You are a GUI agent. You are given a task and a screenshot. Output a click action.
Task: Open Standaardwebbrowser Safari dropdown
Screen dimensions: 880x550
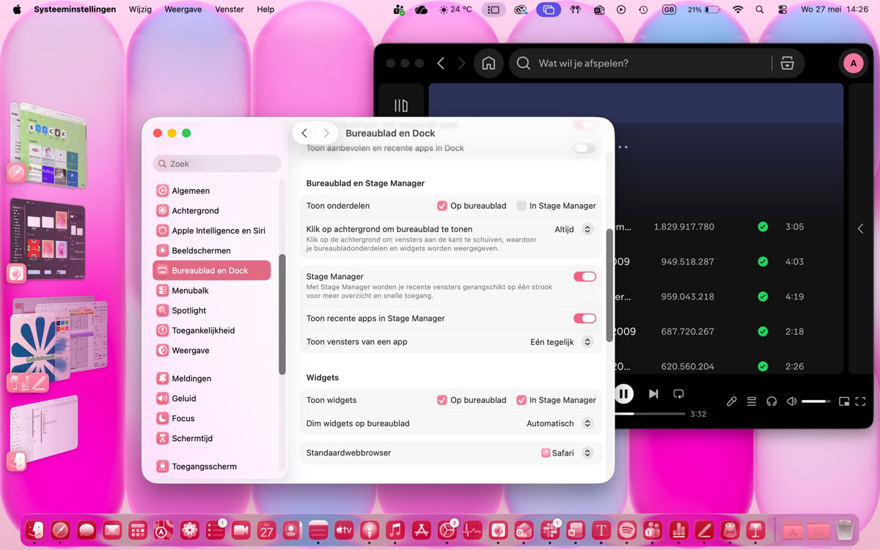(568, 453)
